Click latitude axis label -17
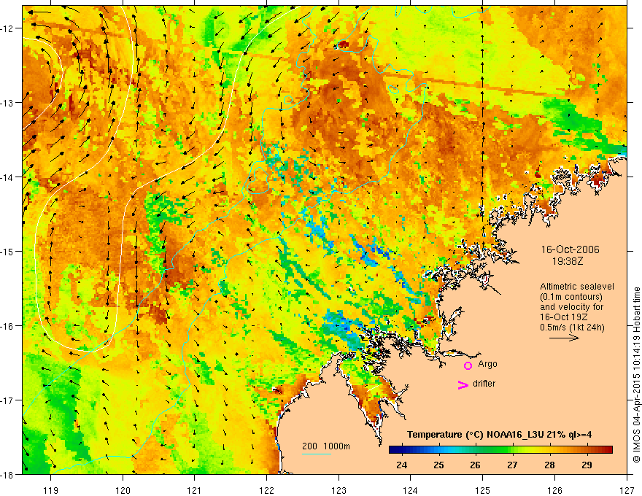The image size is (642, 496). tap(7, 400)
